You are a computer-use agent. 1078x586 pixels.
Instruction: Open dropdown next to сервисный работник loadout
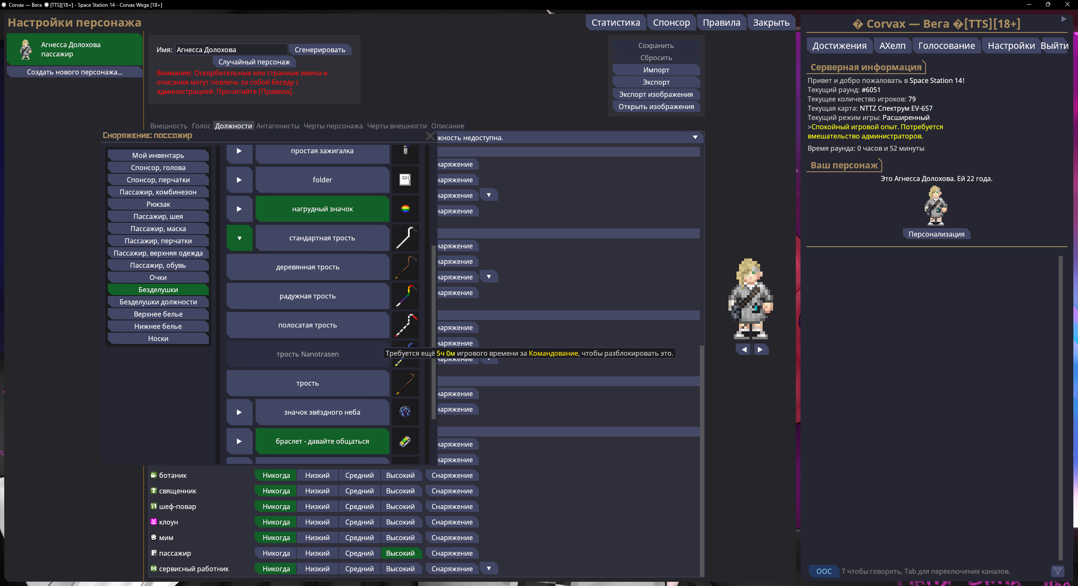[x=488, y=569]
